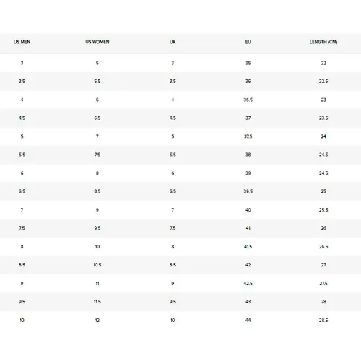This screenshot has height=361, width=361.
Task: Click the length 27.5 cell
Action: pos(323,283)
